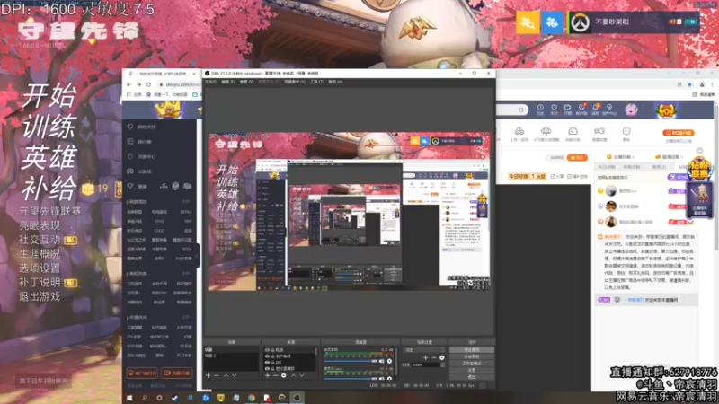Move source down with the down arrow in OBS sources panel
This screenshot has height=404, width=719.
302,375
